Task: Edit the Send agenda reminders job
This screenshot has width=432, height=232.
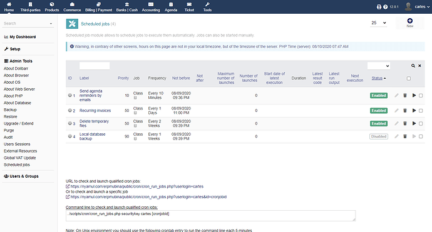Action: 396,96
